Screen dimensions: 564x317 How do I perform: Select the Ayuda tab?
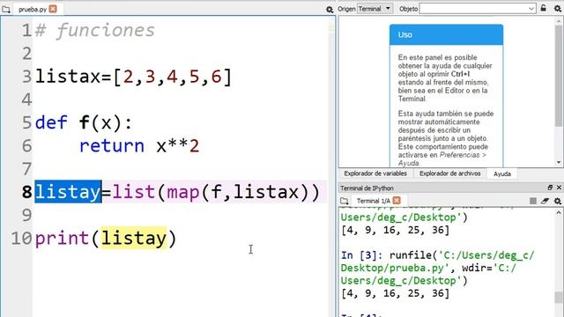tap(502, 173)
